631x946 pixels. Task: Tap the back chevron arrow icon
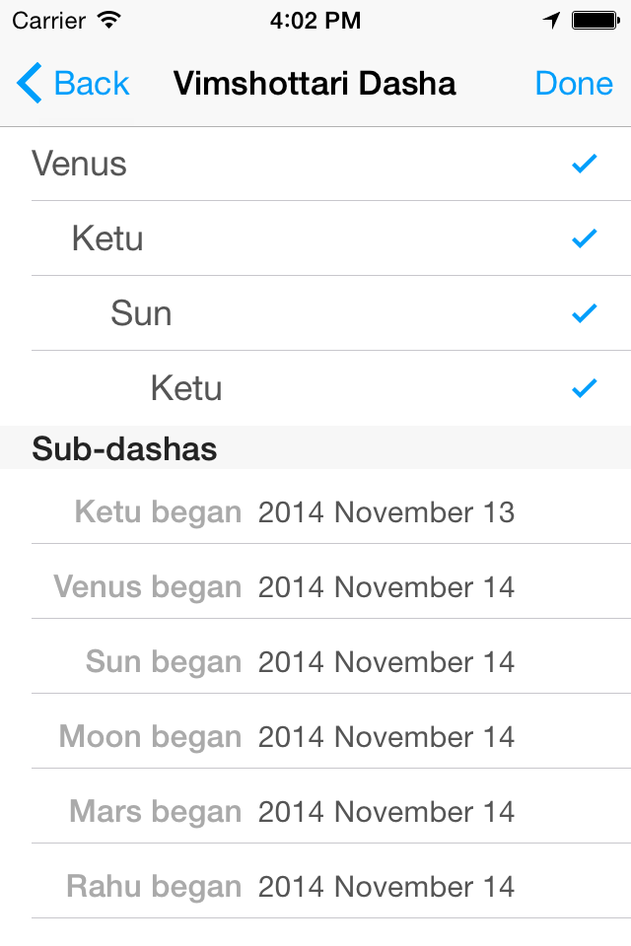(29, 83)
